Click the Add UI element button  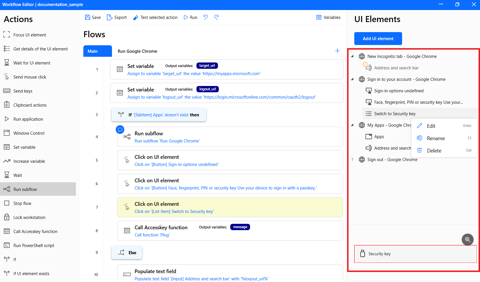pyautogui.click(x=378, y=39)
